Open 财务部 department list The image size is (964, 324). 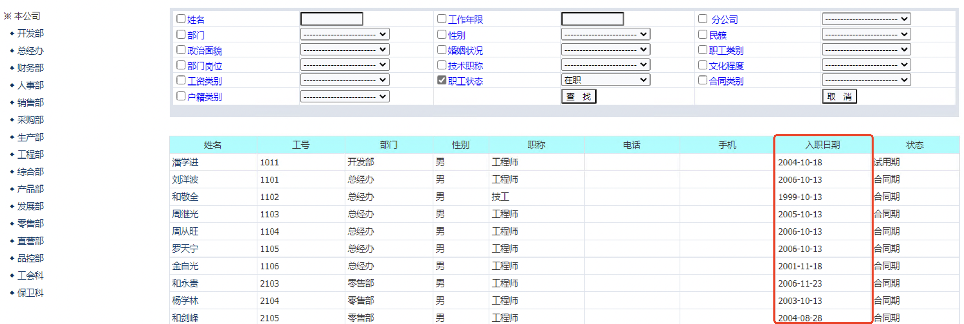point(30,68)
